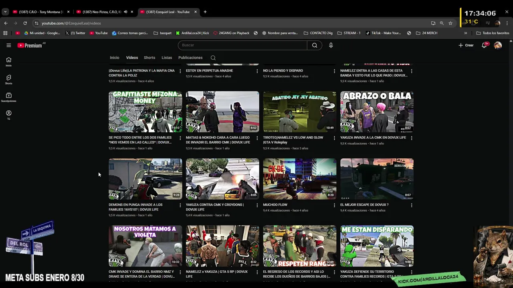Screen dimensions: 513x288
Task: Play the ABATIDO JEY JEY ABATIDO thumbnail
Action: [x=300, y=112]
